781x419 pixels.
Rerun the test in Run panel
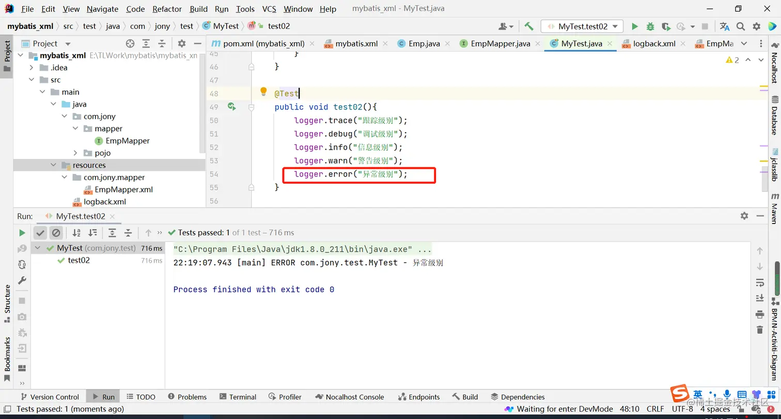pos(22,233)
